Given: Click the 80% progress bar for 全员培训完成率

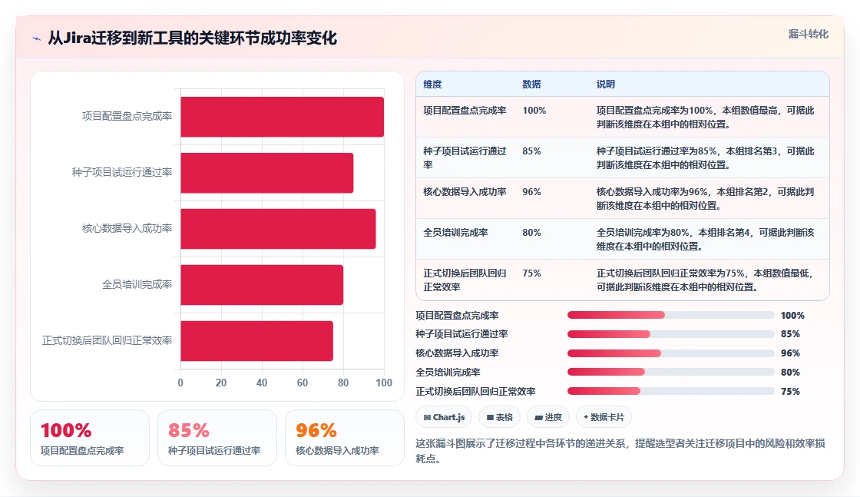Looking at the screenshot, I should pyautogui.click(x=671, y=372).
